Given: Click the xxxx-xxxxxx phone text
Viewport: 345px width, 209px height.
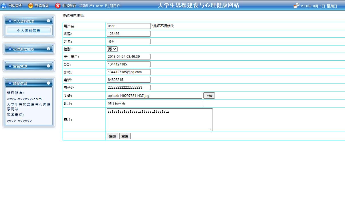Looking at the screenshot, I should [19, 121].
